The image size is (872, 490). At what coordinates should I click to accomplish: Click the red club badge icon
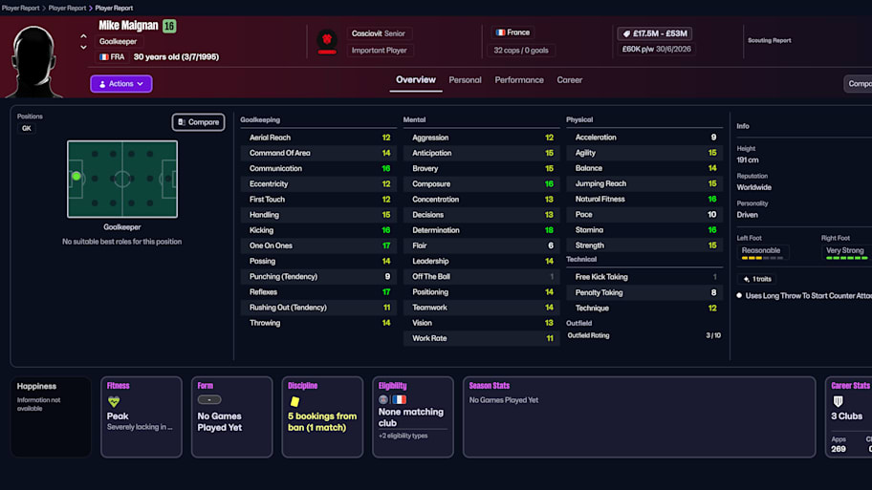[x=327, y=40]
